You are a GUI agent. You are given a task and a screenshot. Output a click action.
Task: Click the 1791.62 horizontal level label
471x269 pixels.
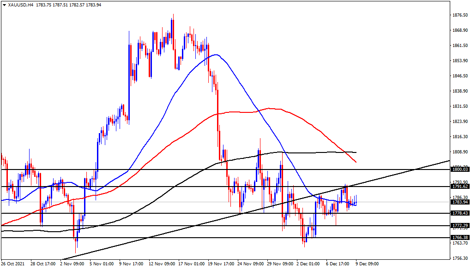coord(460,187)
